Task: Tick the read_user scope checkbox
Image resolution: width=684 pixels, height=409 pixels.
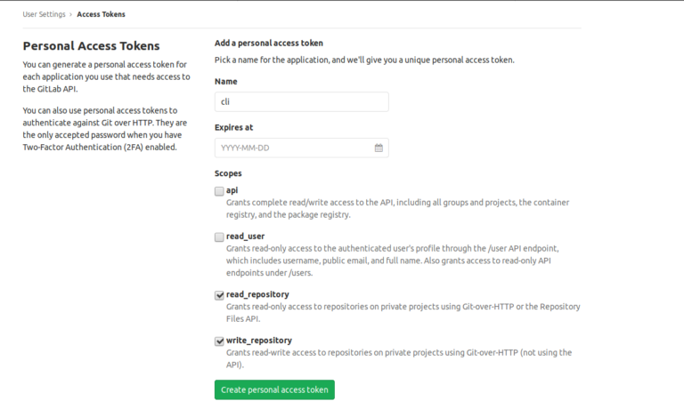Action: pos(219,237)
